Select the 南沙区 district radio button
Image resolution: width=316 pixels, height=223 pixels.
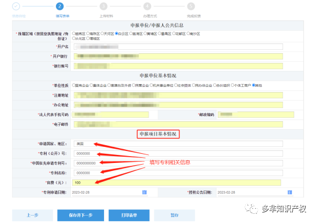click(x=188, y=34)
